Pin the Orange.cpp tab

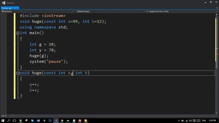tap(15, 8)
